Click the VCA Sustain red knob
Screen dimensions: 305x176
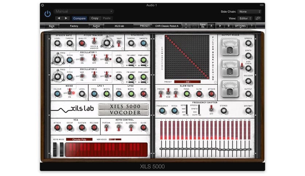[x=82, y=128]
